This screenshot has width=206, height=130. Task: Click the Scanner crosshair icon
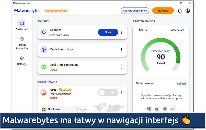[x=44, y=32]
